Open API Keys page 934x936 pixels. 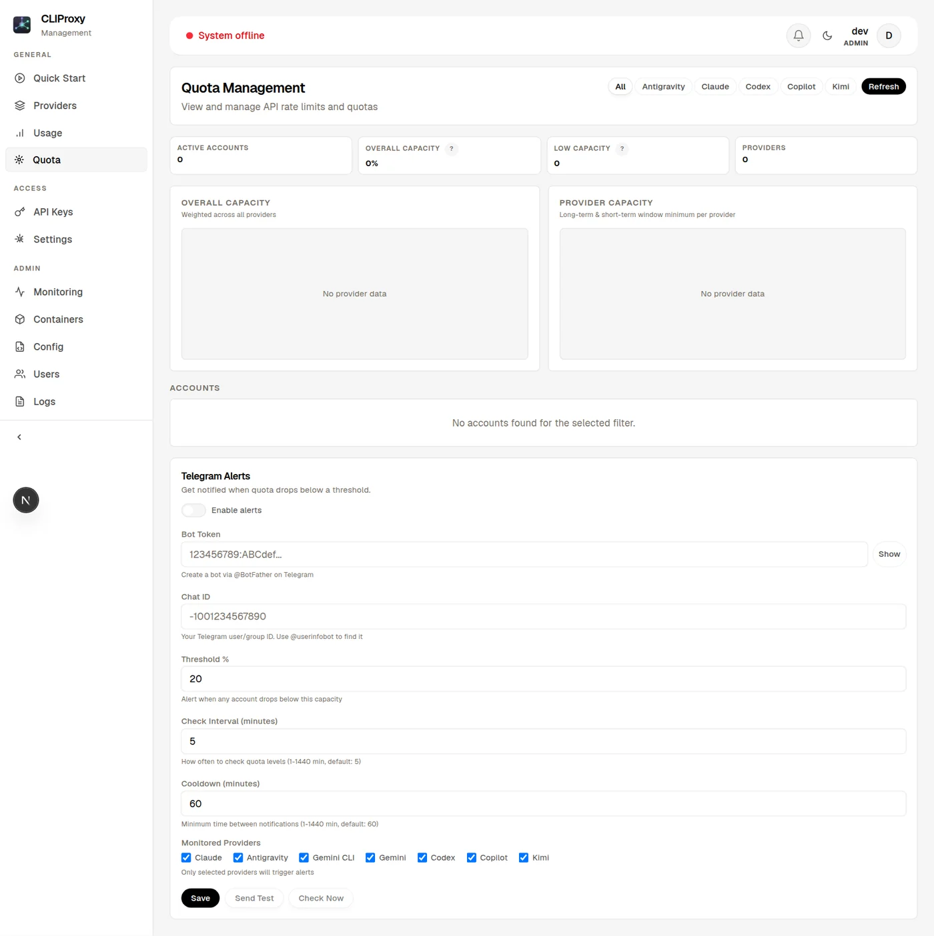76,212
